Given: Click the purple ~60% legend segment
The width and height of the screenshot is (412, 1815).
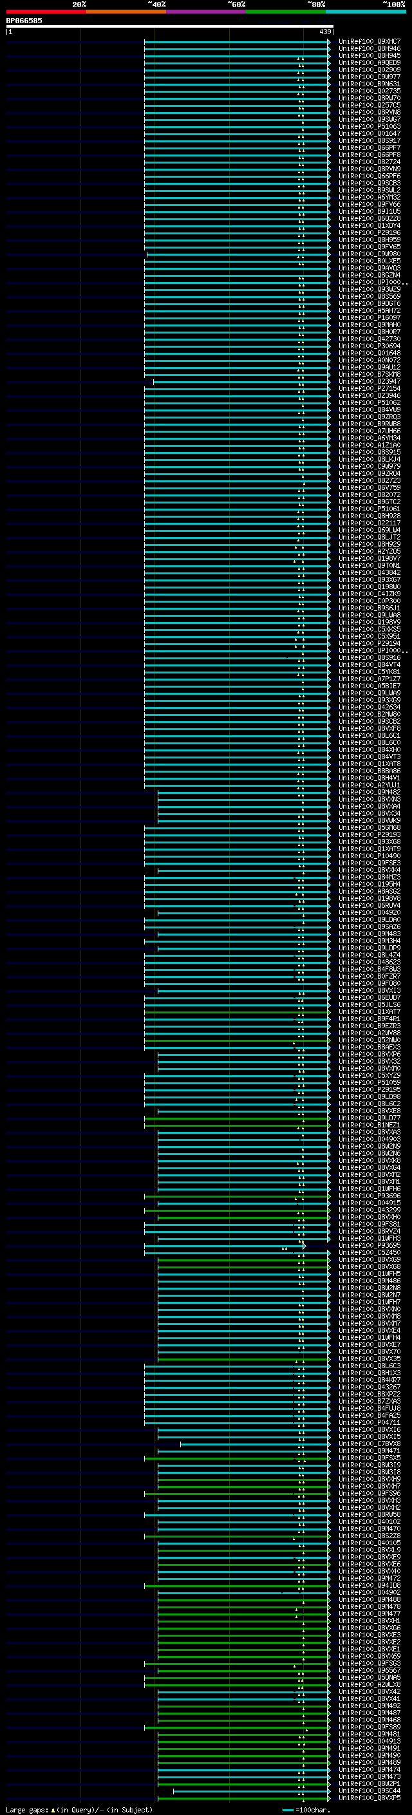Looking at the screenshot, I should (x=207, y=12).
